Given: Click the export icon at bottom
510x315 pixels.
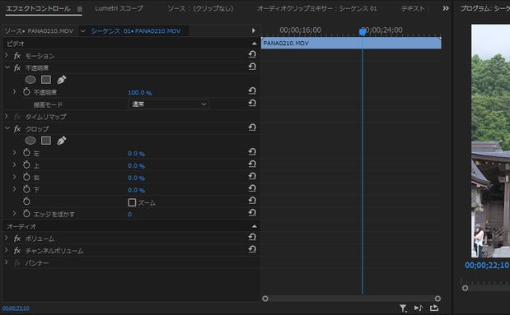Looking at the screenshot, I should pyautogui.click(x=434, y=308).
